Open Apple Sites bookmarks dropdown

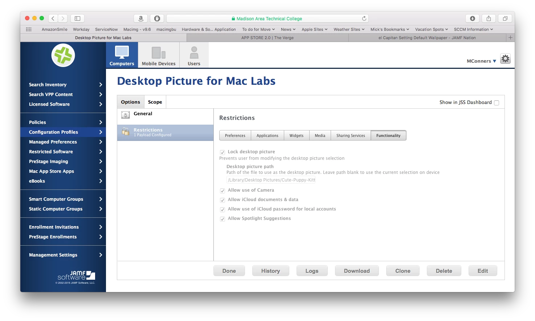click(x=314, y=29)
